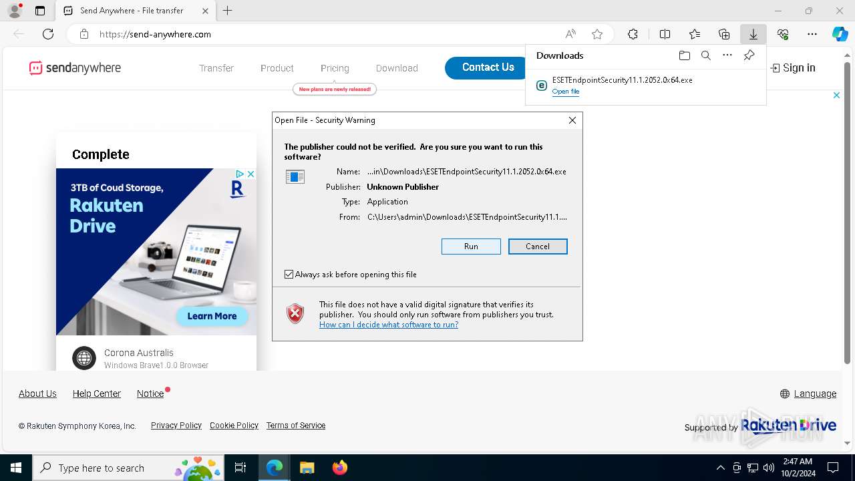The image size is (855, 481).
Task: Show hidden system tray icons chevron
Action: [x=720, y=468]
